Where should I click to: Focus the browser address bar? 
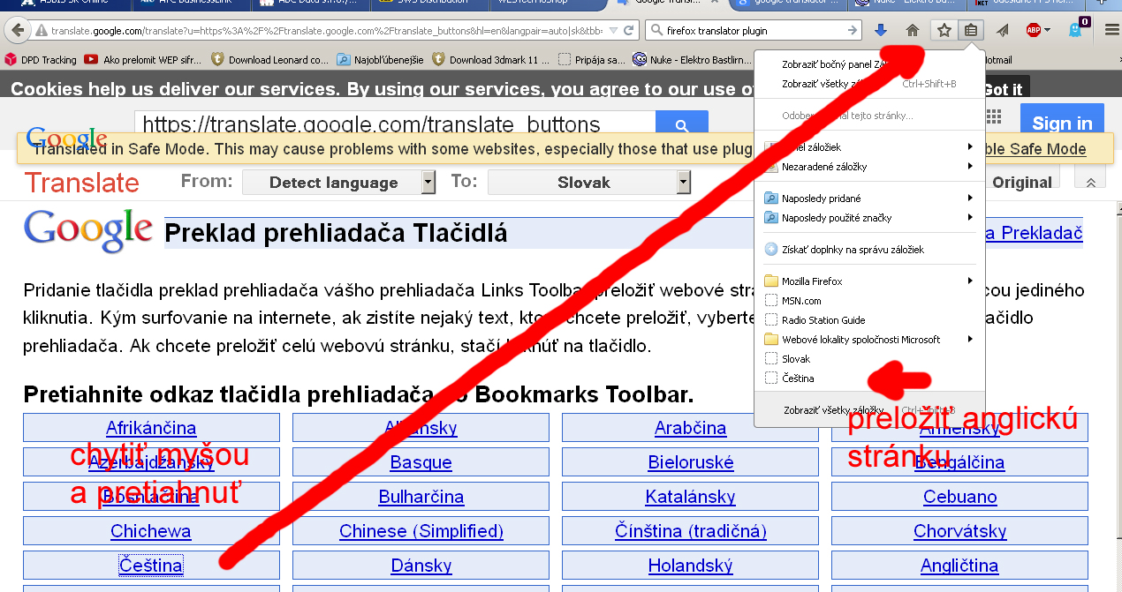(x=327, y=30)
